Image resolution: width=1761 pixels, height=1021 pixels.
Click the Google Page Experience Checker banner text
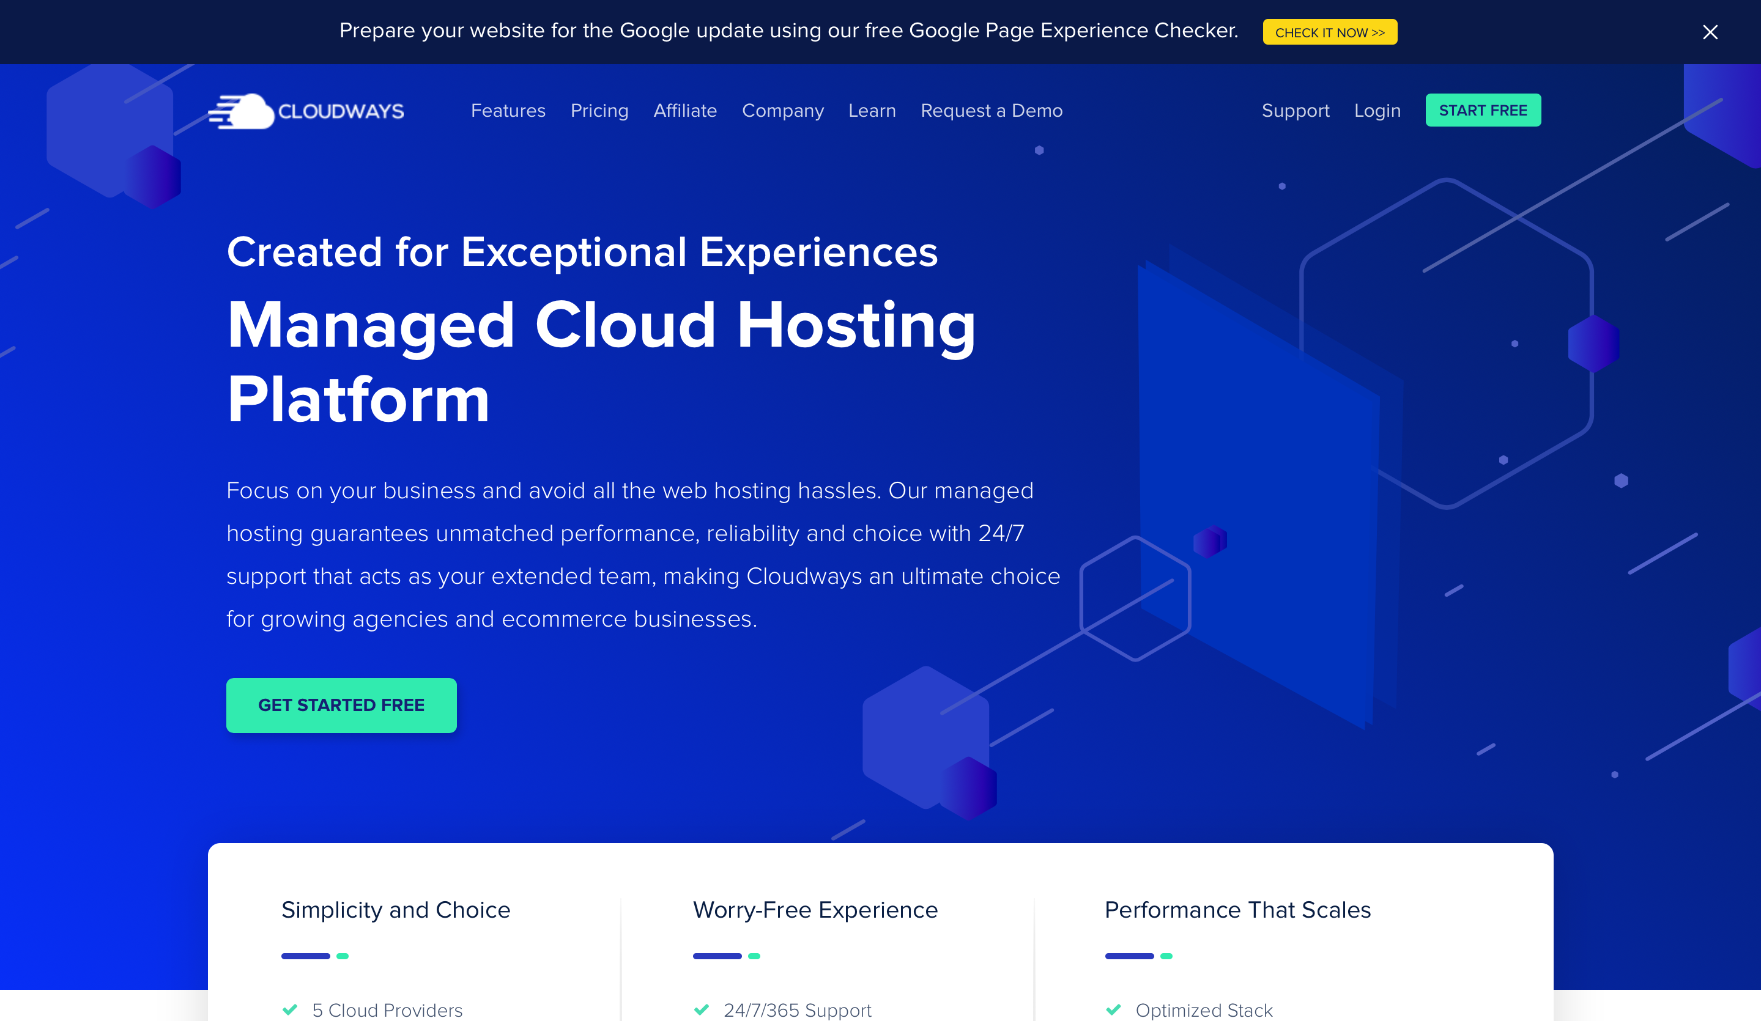[788, 31]
